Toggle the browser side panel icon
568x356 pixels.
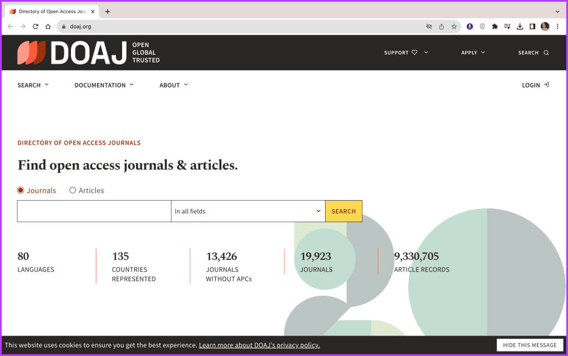coord(532,27)
